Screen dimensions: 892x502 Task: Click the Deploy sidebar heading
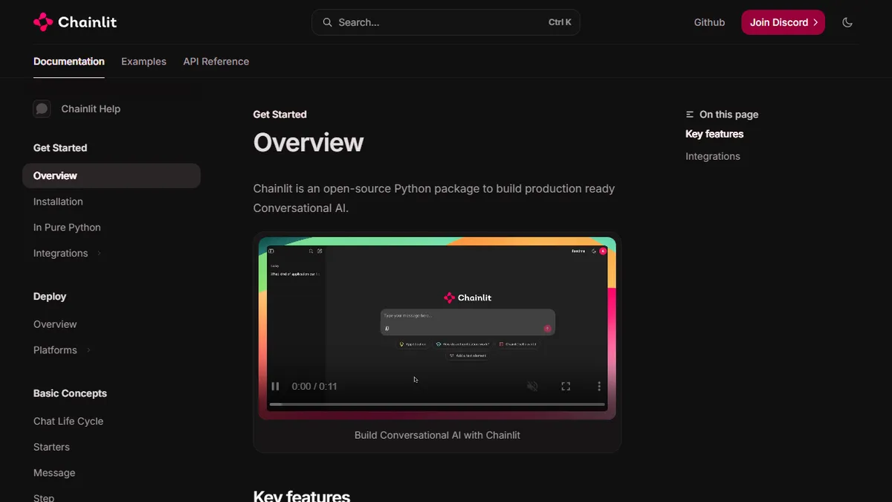tap(50, 296)
